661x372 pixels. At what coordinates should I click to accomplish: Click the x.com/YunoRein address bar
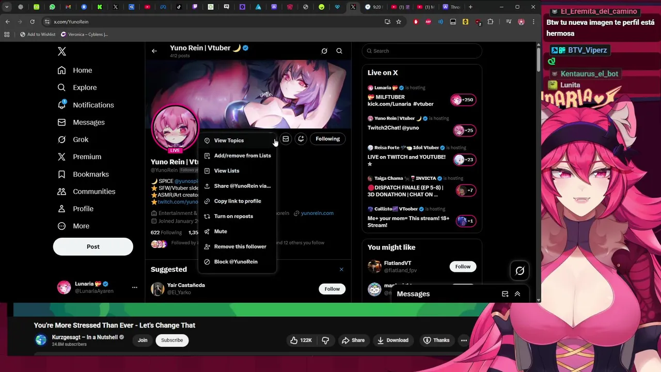pos(212,22)
